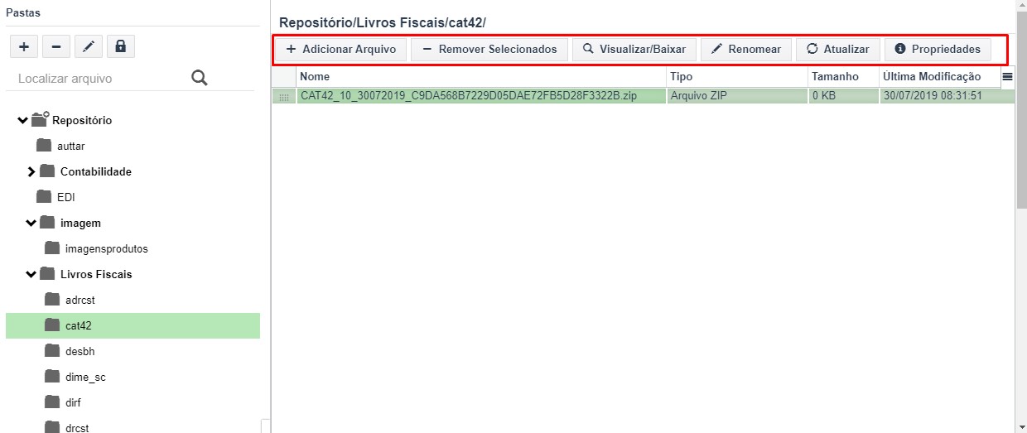Click the Repositório folder icon

point(41,120)
